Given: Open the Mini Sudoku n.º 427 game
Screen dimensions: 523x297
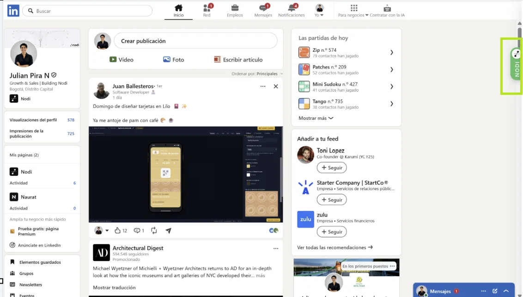Looking at the screenshot, I should (346, 87).
